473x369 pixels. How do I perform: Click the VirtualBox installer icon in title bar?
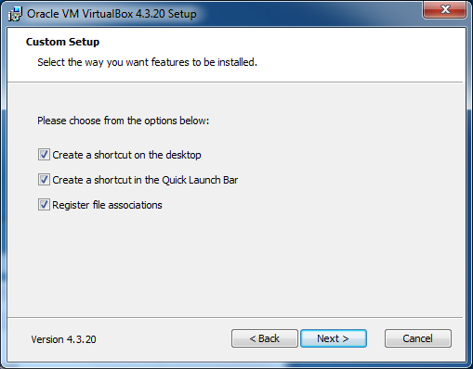[15, 14]
